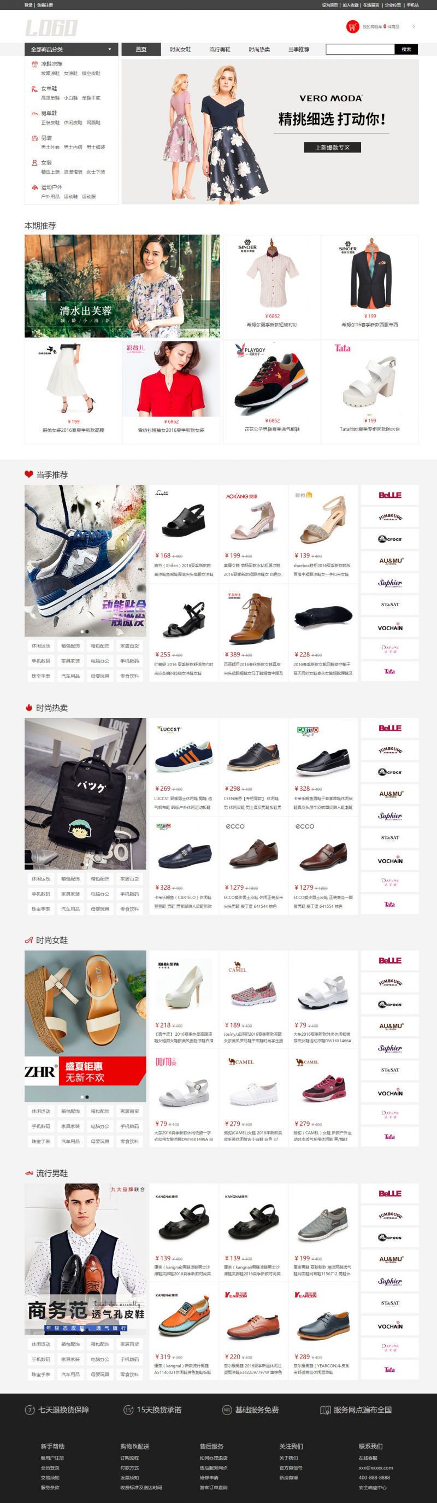Click the black 搜索 search button
Viewport: 437px width, 1503px height.
point(406,50)
